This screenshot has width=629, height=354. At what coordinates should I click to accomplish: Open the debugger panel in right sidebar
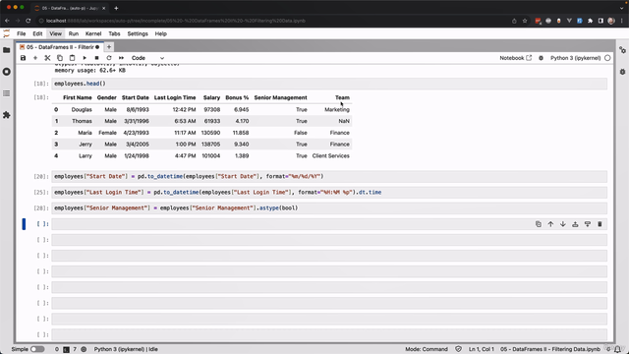[x=622, y=72]
